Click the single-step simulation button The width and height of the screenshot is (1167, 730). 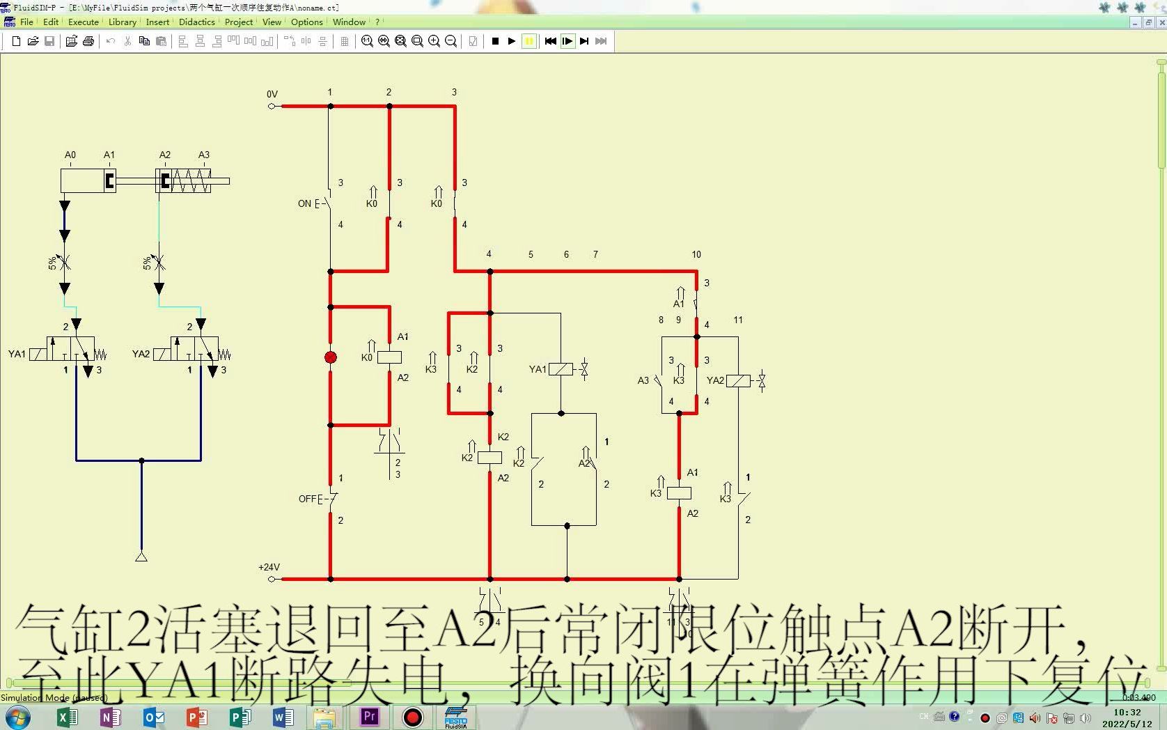567,42
